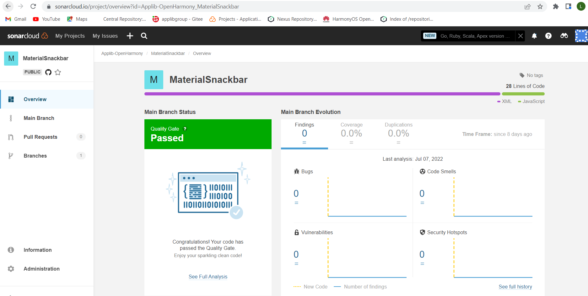Click the Vulnerabilities count value

[296, 254]
